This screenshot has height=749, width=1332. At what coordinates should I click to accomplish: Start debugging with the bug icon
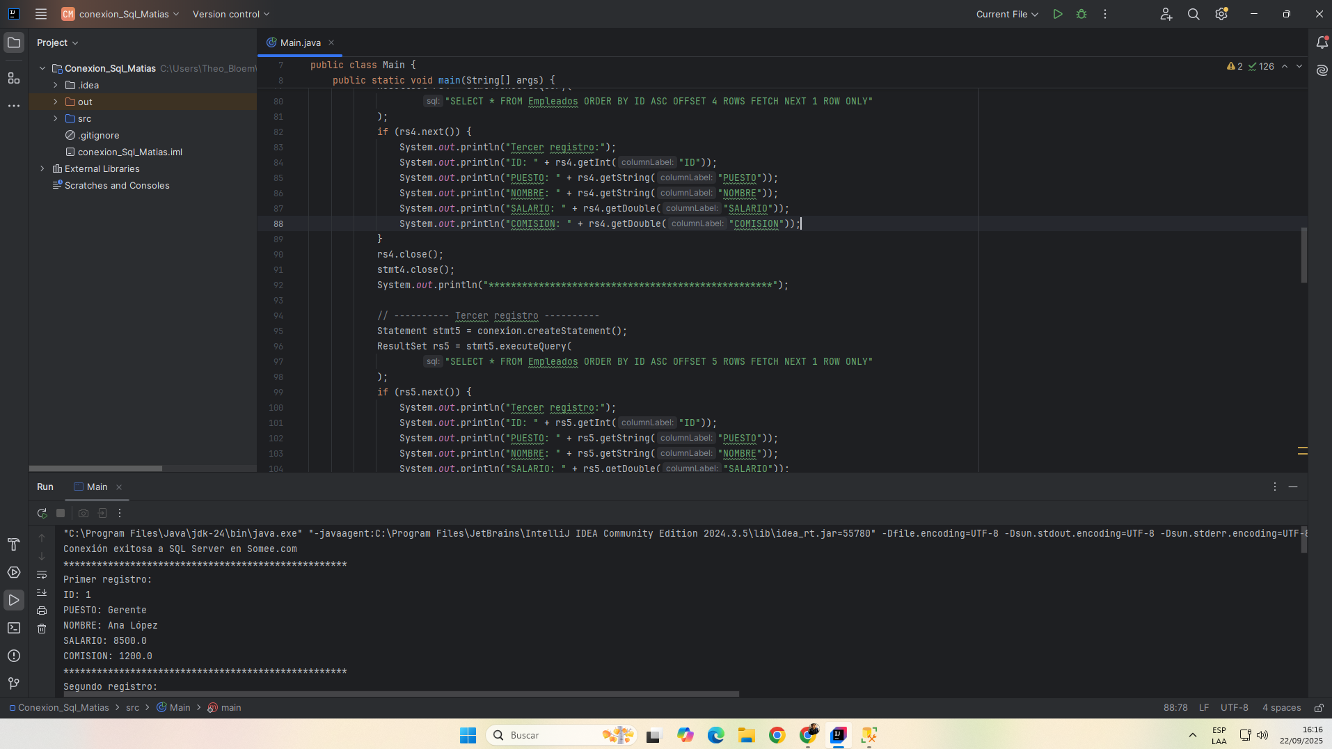tap(1081, 14)
